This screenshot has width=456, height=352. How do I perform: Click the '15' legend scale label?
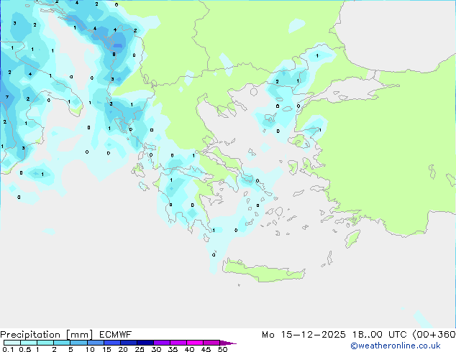coord(106,349)
